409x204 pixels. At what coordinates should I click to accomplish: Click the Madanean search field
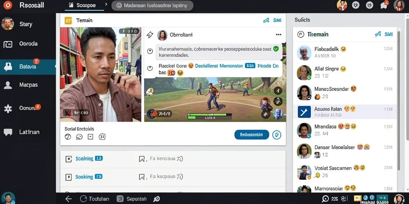[152, 6]
